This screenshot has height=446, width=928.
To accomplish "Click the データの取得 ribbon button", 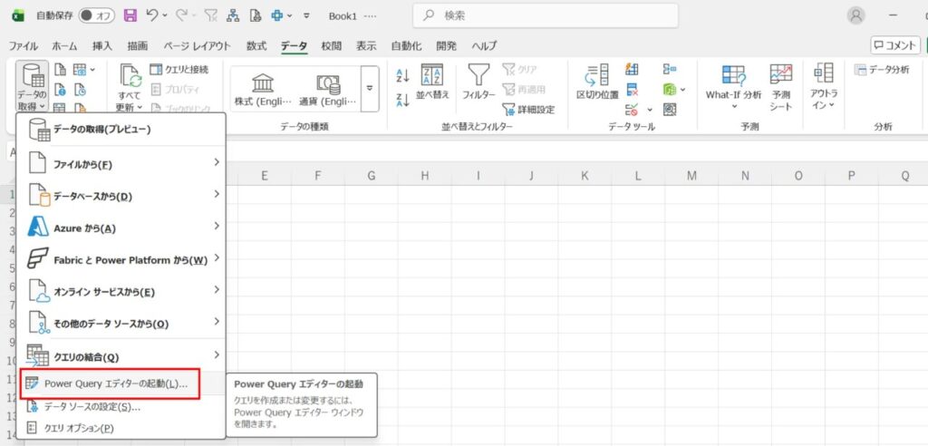I will tap(32, 86).
